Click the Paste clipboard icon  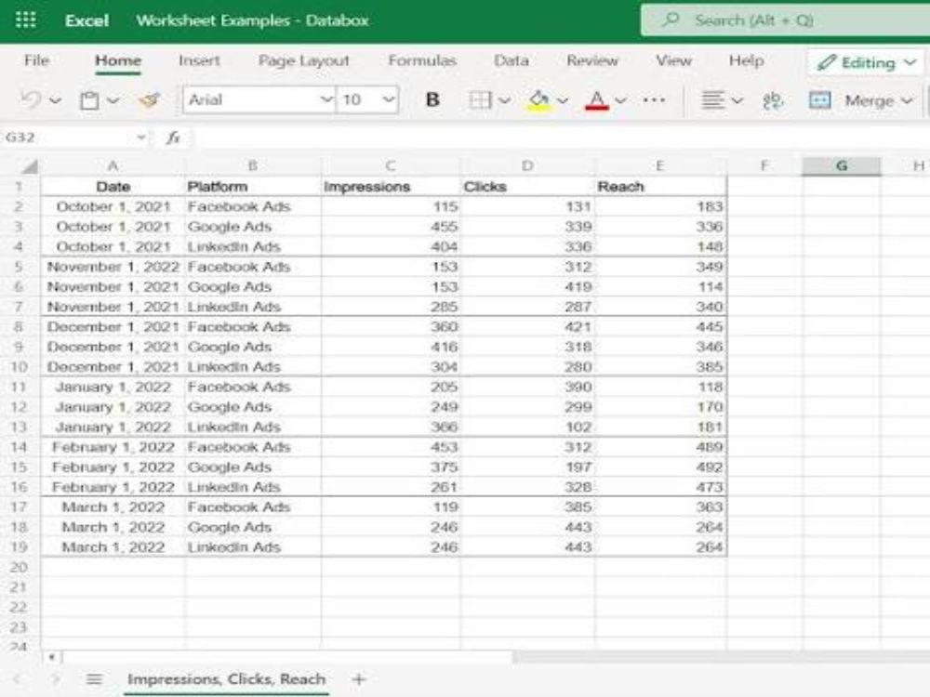click(89, 100)
